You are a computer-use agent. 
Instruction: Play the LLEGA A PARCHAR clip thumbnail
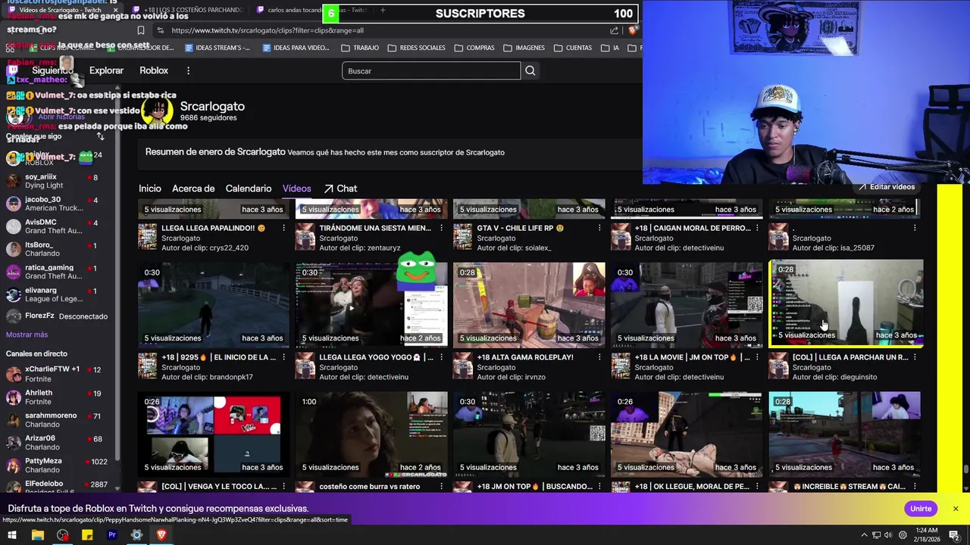pyautogui.click(x=846, y=304)
